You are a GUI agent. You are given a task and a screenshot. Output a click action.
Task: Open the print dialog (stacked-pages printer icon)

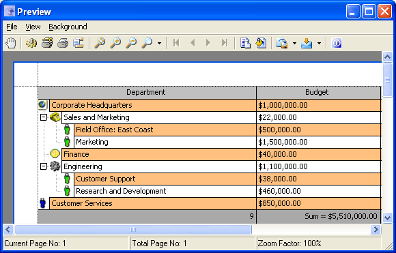47,43
